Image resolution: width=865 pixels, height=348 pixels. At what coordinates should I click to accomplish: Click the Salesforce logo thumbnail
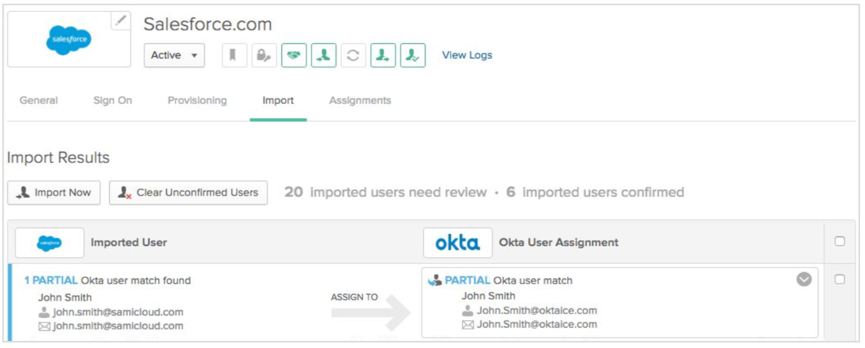69,40
